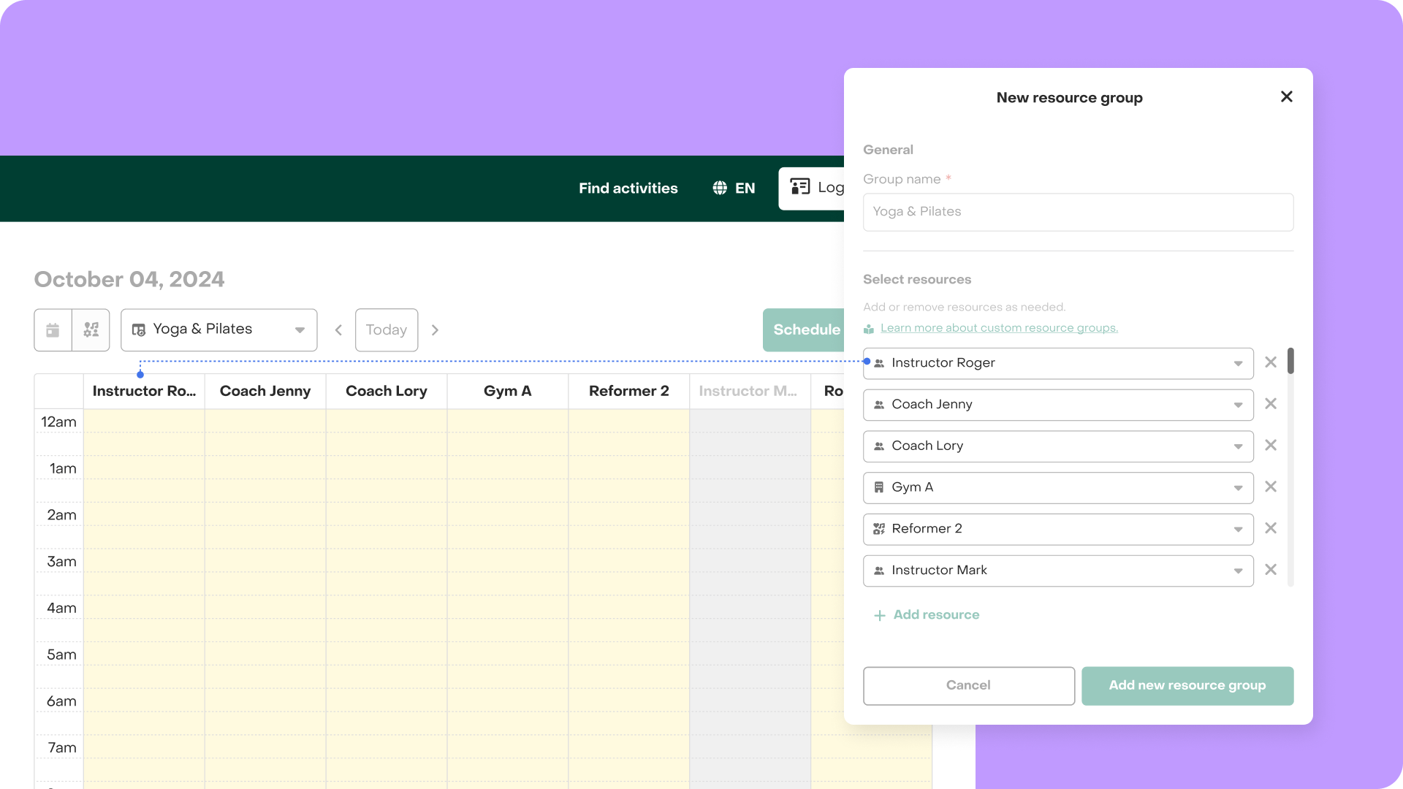Click the Cancel button

tap(968, 685)
